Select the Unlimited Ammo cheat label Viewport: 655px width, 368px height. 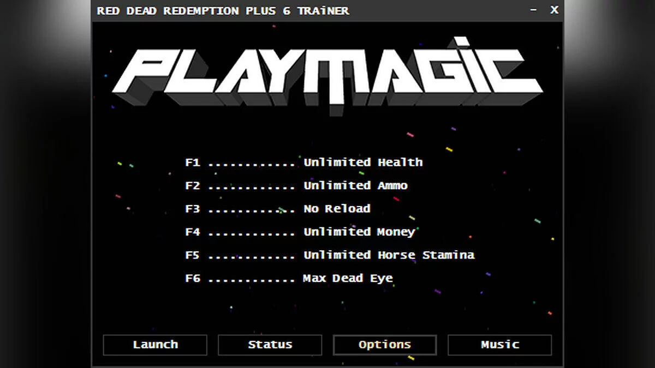pos(355,185)
